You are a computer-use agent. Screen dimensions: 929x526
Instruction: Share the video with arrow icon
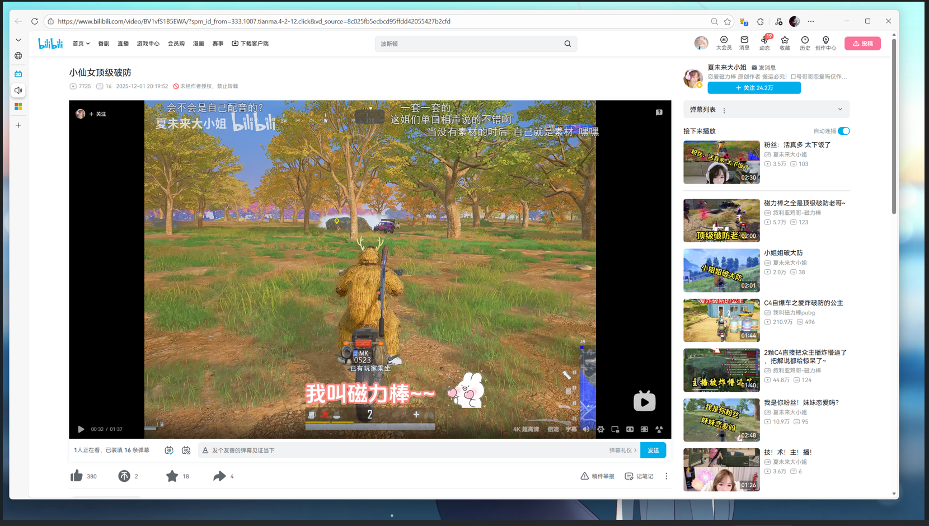(x=219, y=476)
